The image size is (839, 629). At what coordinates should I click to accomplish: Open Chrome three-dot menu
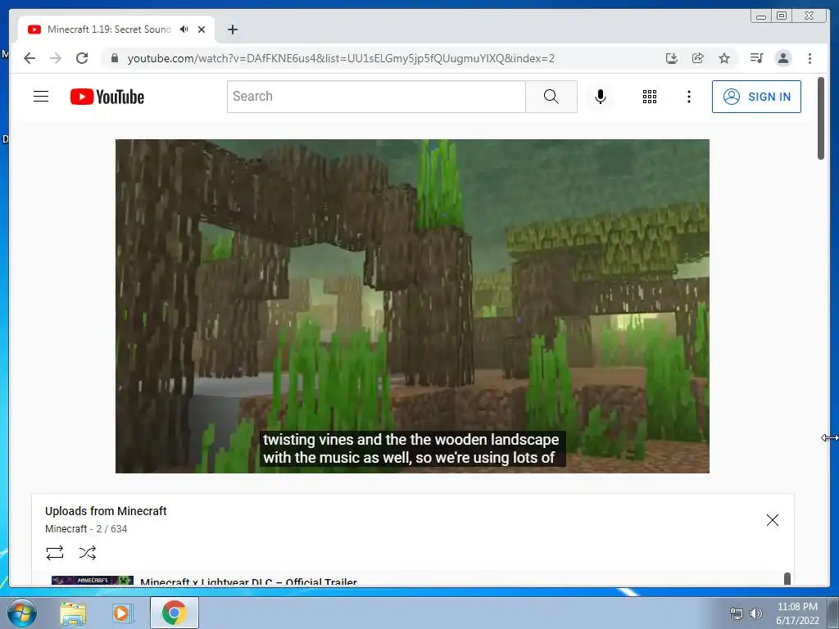tap(810, 58)
